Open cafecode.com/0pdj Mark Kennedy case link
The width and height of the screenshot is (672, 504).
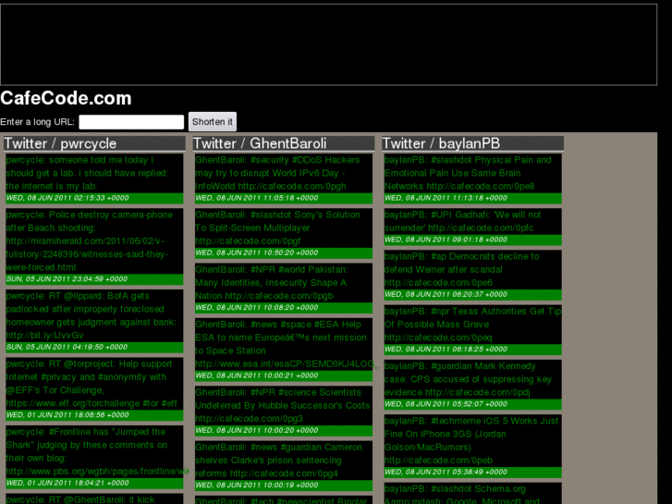coord(478,392)
